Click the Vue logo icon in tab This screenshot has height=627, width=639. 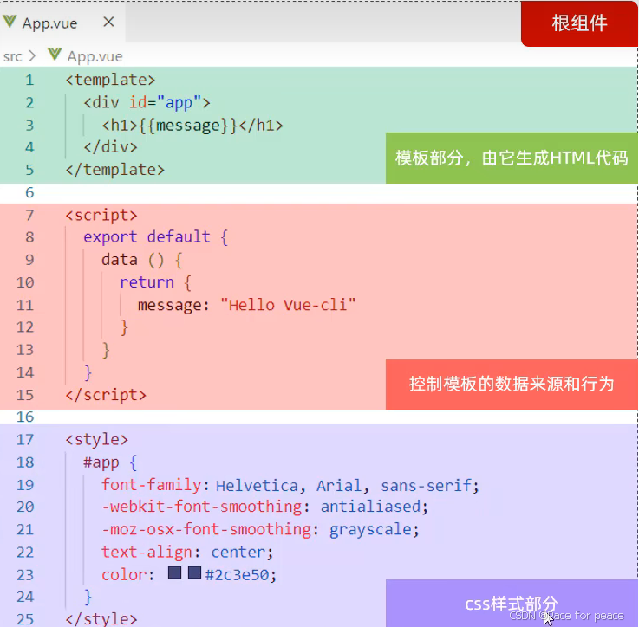click(x=10, y=22)
